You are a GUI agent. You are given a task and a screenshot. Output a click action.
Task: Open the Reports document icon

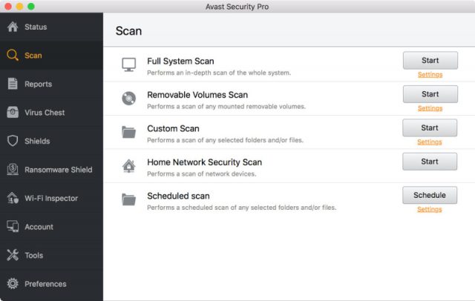13,84
